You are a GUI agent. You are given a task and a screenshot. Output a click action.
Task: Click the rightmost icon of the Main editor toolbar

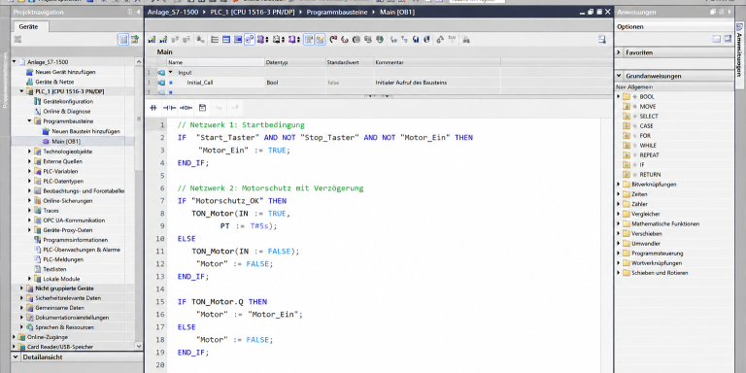(602, 40)
